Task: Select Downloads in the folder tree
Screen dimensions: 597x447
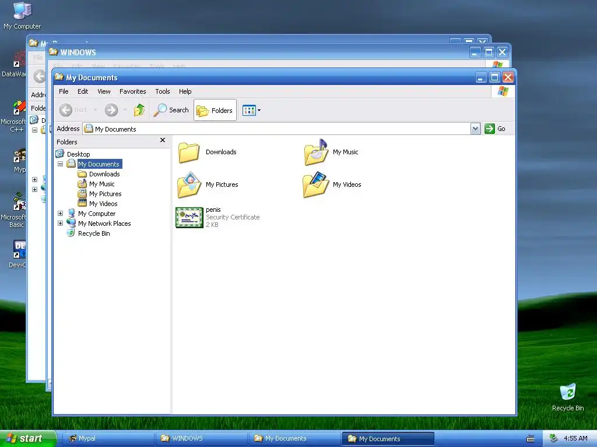Action: (104, 173)
